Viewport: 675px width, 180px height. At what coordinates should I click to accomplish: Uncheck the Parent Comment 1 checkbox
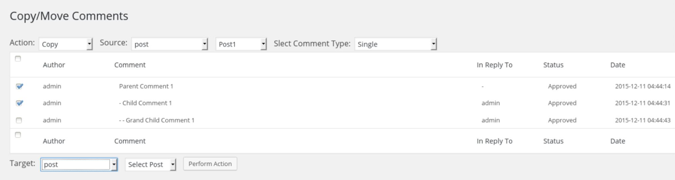[19, 86]
